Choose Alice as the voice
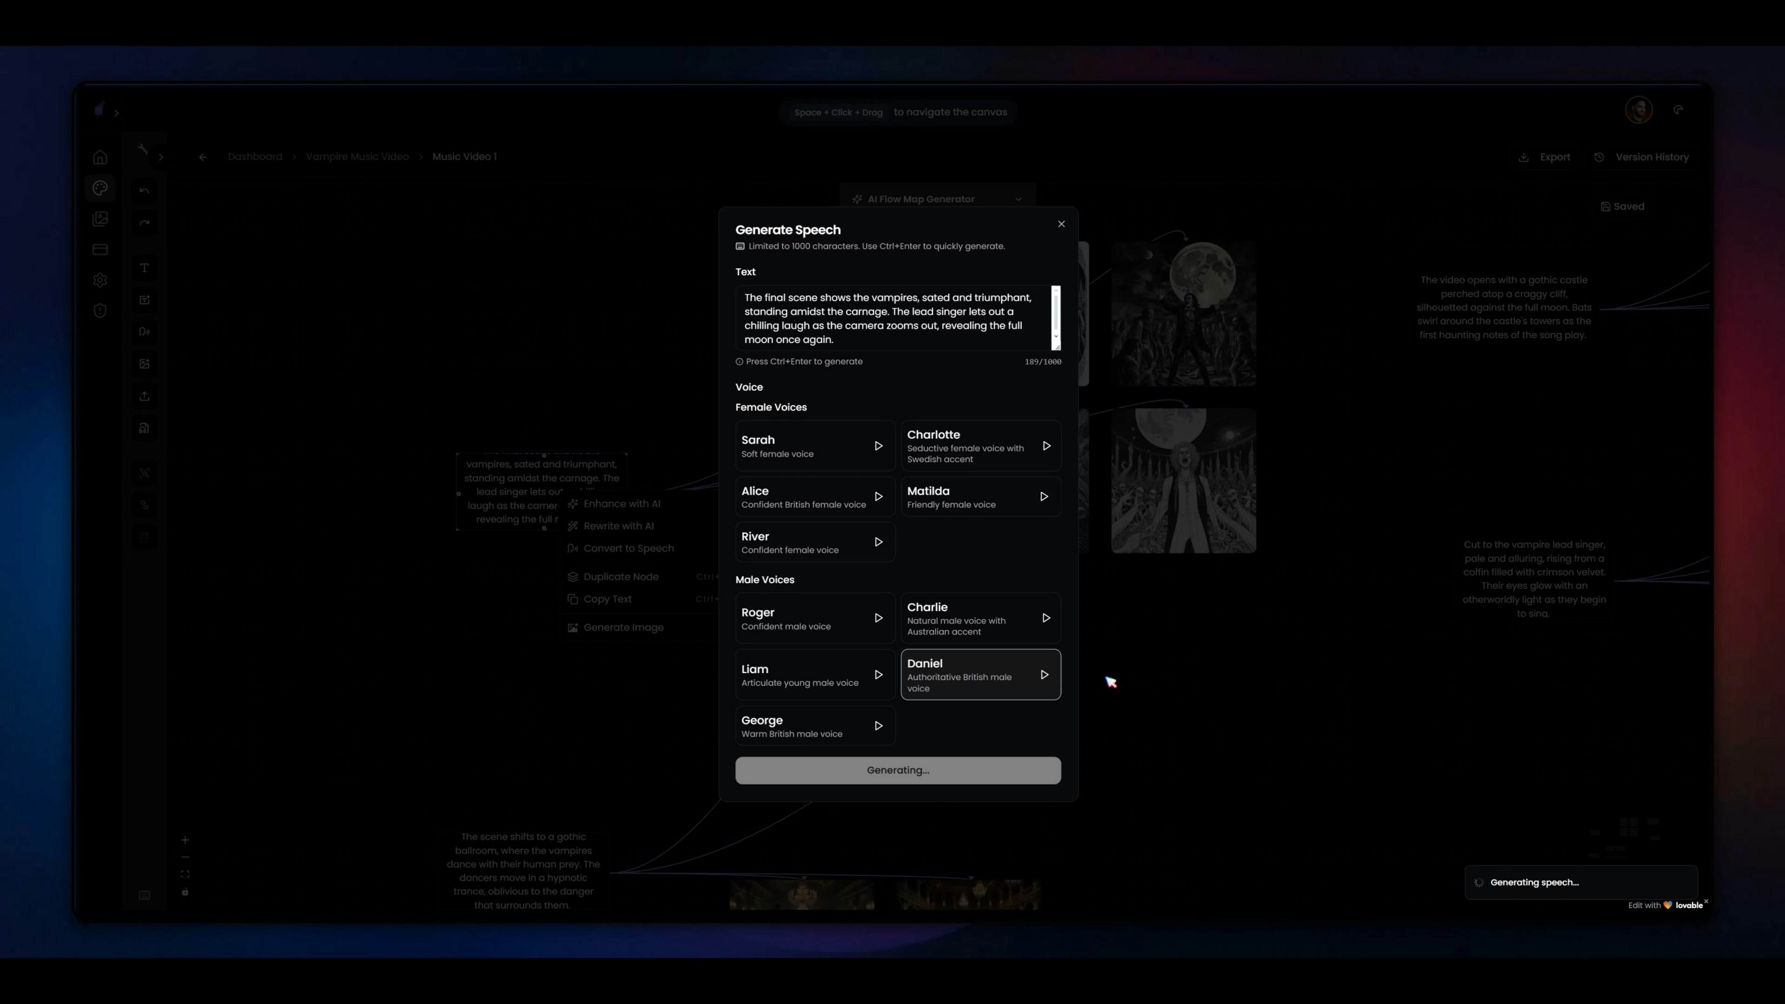 pyautogui.click(x=797, y=497)
